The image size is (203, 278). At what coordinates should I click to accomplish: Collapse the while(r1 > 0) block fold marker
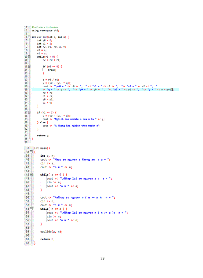(x=29, y=57)
